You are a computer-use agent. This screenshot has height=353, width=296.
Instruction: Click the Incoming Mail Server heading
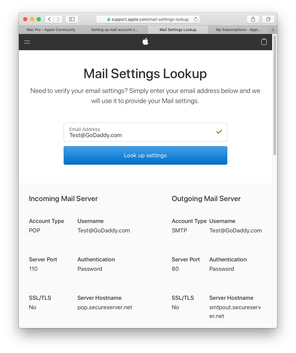pyautogui.click(x=63, y=199)
